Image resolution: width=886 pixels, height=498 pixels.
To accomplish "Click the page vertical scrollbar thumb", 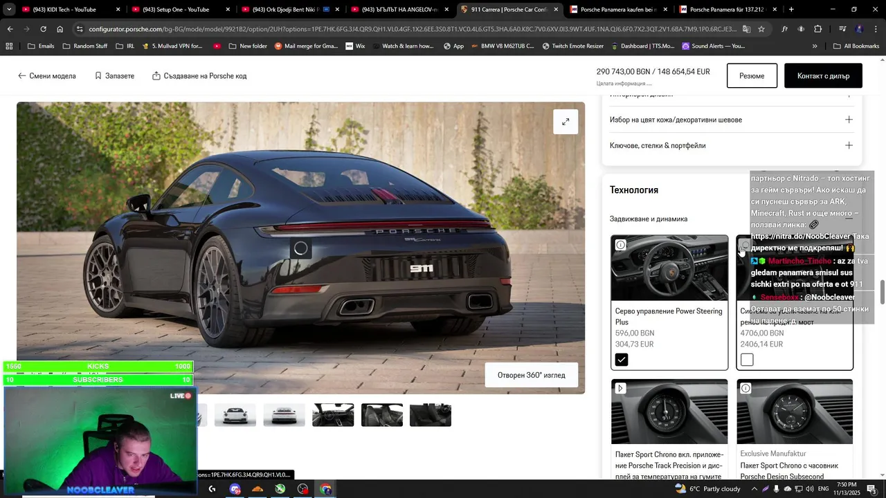I will pyautogui.click(x=882, y=293).
